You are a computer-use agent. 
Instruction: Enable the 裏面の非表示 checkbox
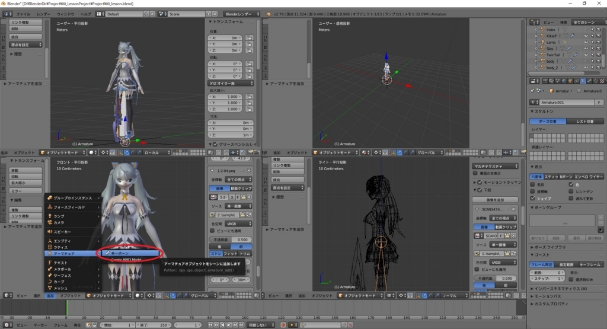click(475, 173)
